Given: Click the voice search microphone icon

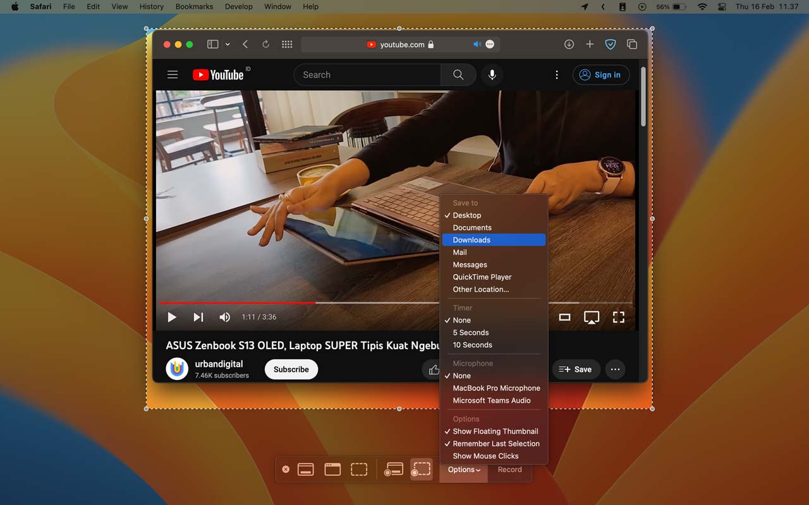Looking at the screenshot, I should click(492, 74).
